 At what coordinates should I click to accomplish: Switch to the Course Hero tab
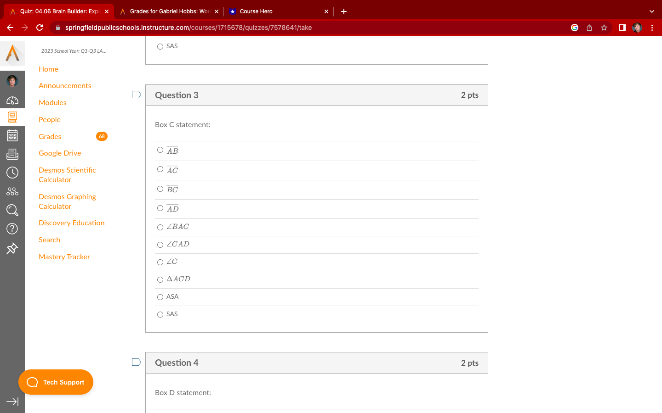click(279, 11)
